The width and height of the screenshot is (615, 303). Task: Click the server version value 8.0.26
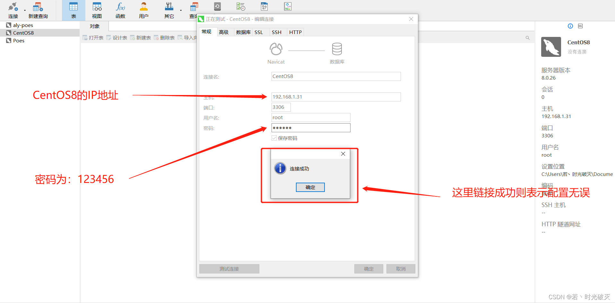(x=549, y=78)
